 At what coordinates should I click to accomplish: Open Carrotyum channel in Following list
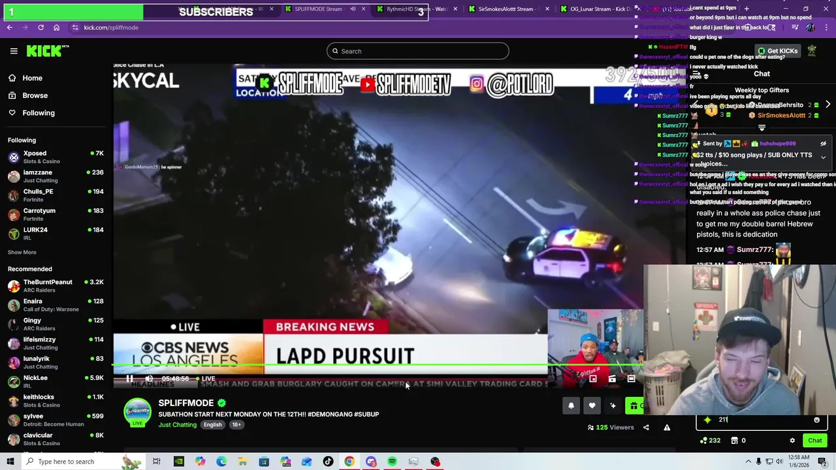(56, 214)
